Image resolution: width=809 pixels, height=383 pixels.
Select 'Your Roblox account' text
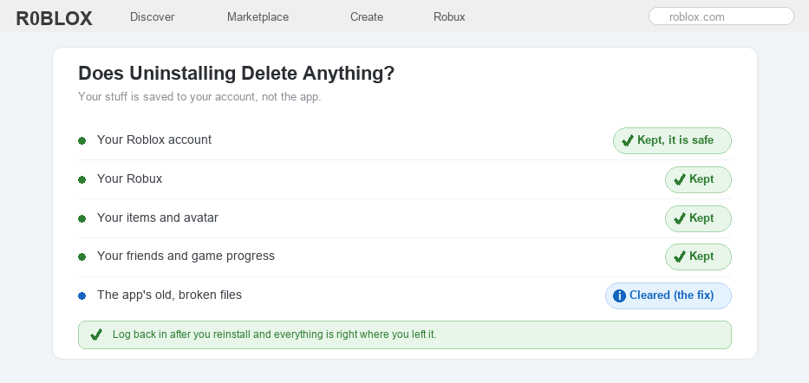[x=154, y=140]
